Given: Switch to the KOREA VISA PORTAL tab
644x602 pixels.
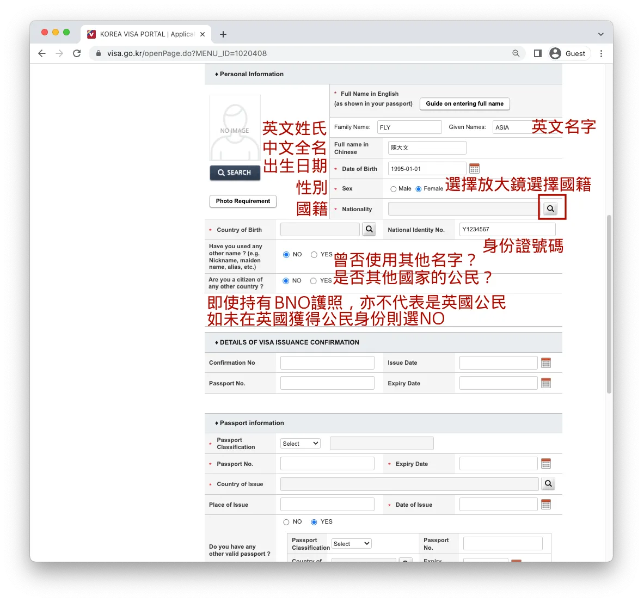Looking at the screenshot, I should point(146,34).
